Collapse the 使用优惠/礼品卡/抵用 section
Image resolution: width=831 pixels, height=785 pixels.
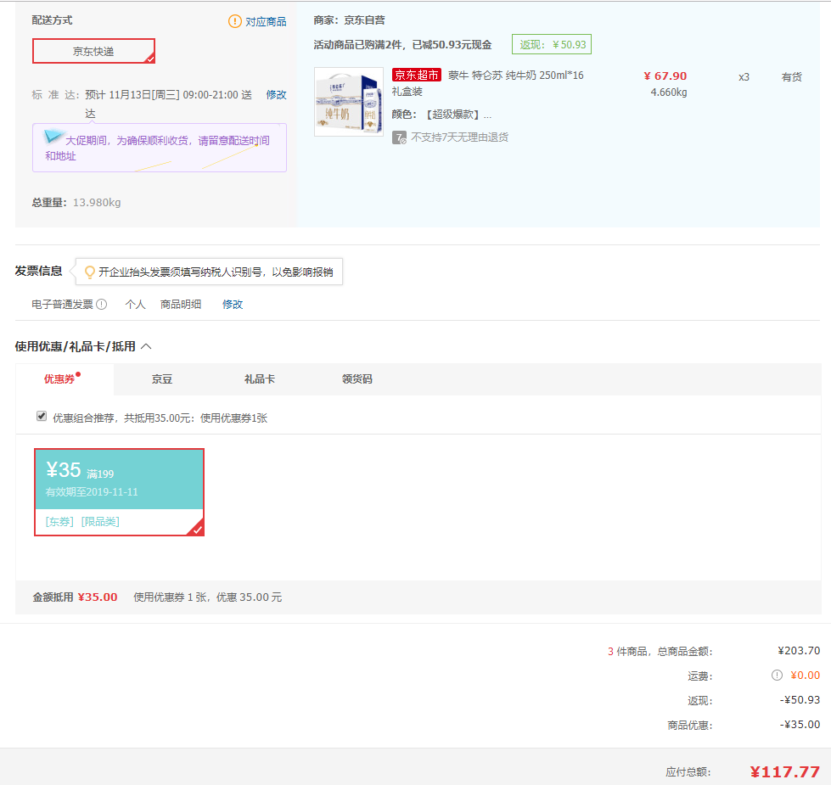(147, 346)
